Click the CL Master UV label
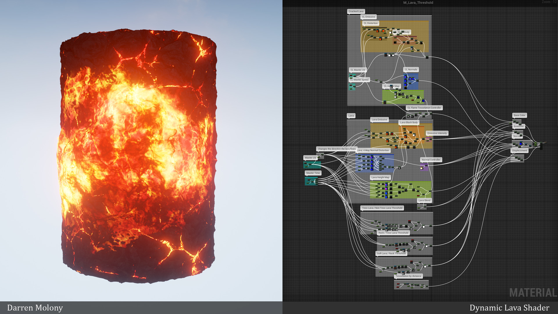The width and height of the screenshot is (558, 314). pyautogui.click(x=357, y=70)
